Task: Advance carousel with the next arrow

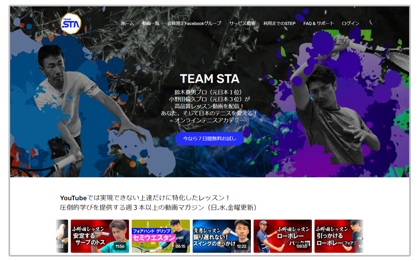Action: click(x=362, y=239)
